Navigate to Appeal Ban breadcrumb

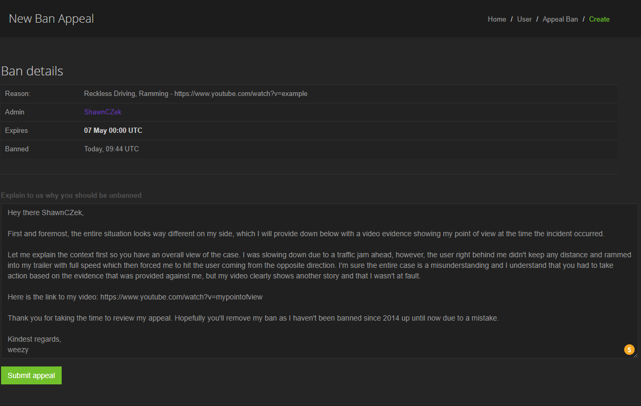(560, 19)
